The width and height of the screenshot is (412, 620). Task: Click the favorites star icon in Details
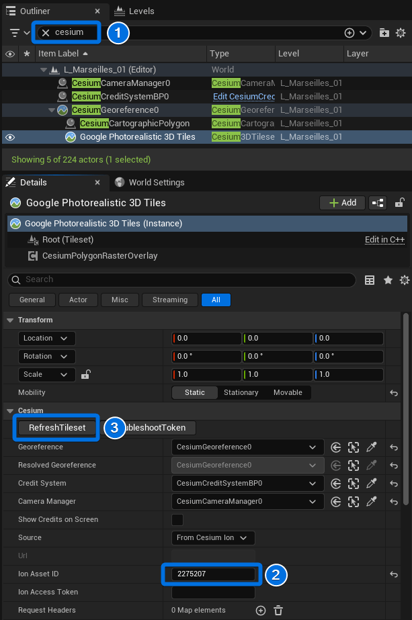pos(387,280)
